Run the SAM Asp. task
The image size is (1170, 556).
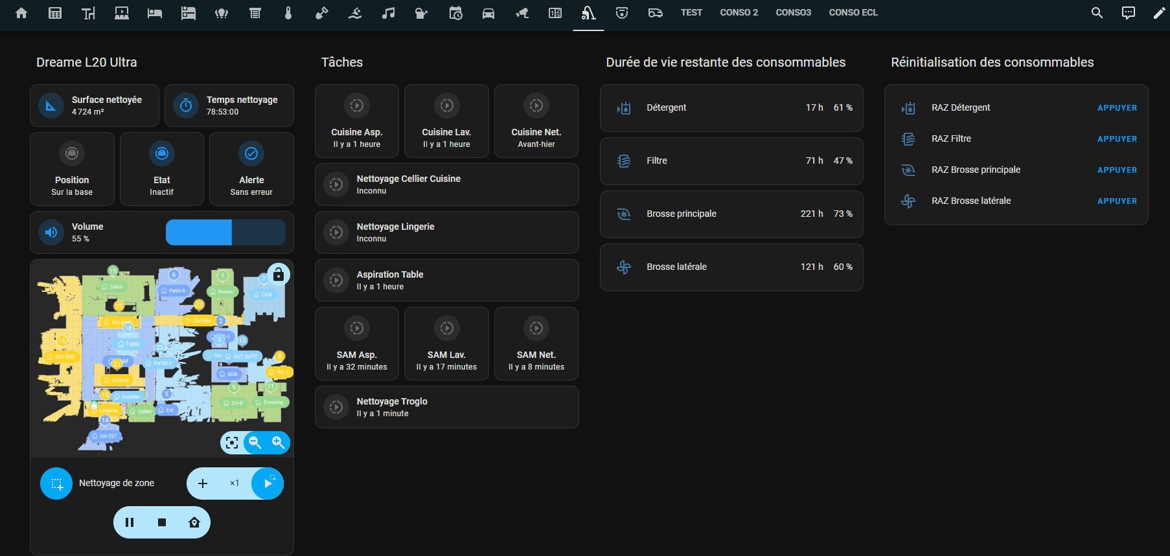pos(357,344)
